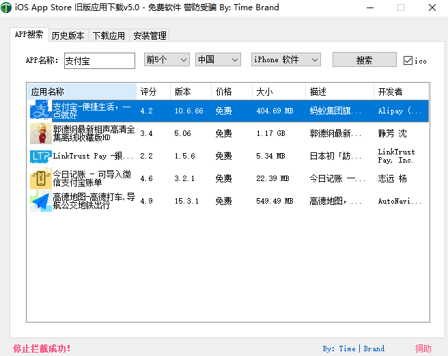Viewport: 448px width, 356px height.
Task: Click description 日本初「訪... cell
Action: (x=335, y=156)
